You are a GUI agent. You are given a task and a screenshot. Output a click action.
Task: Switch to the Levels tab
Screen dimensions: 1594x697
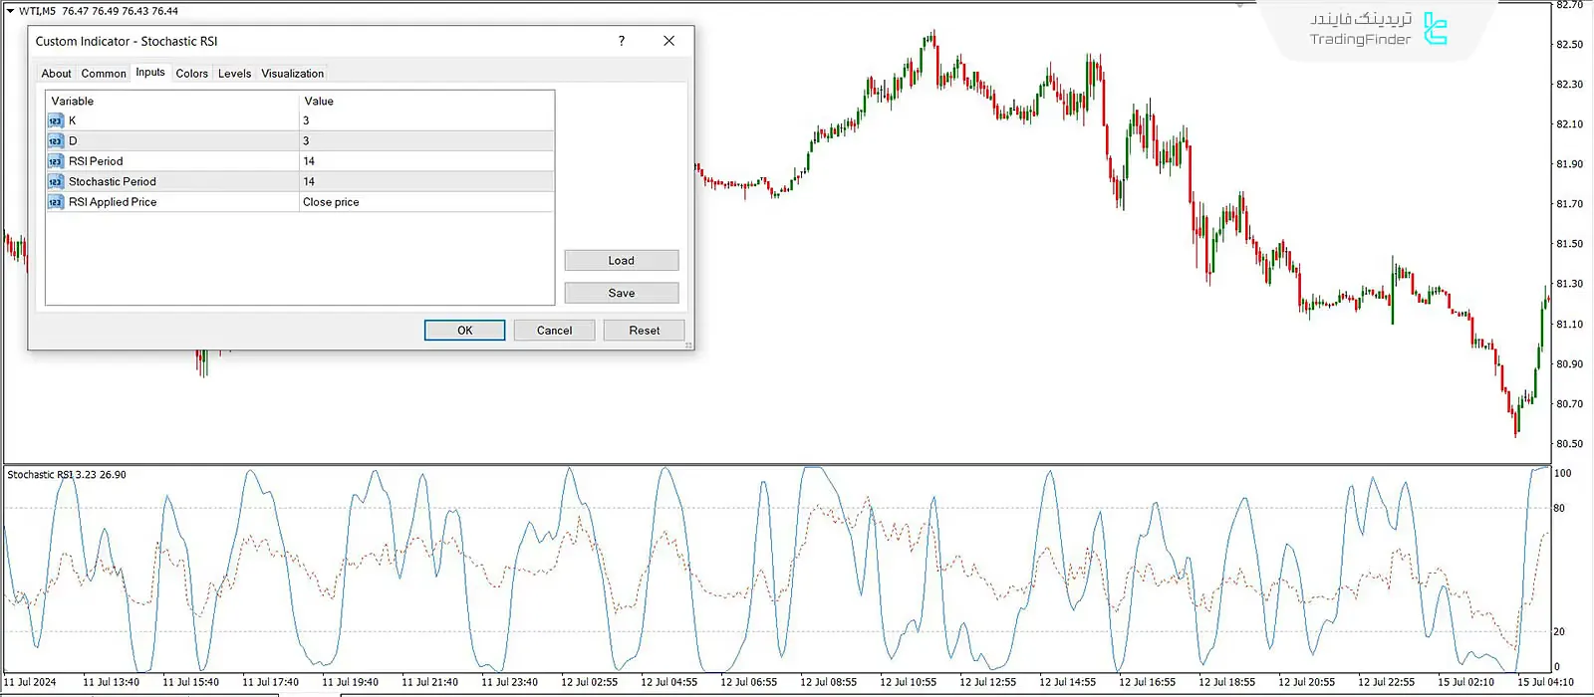234,74
